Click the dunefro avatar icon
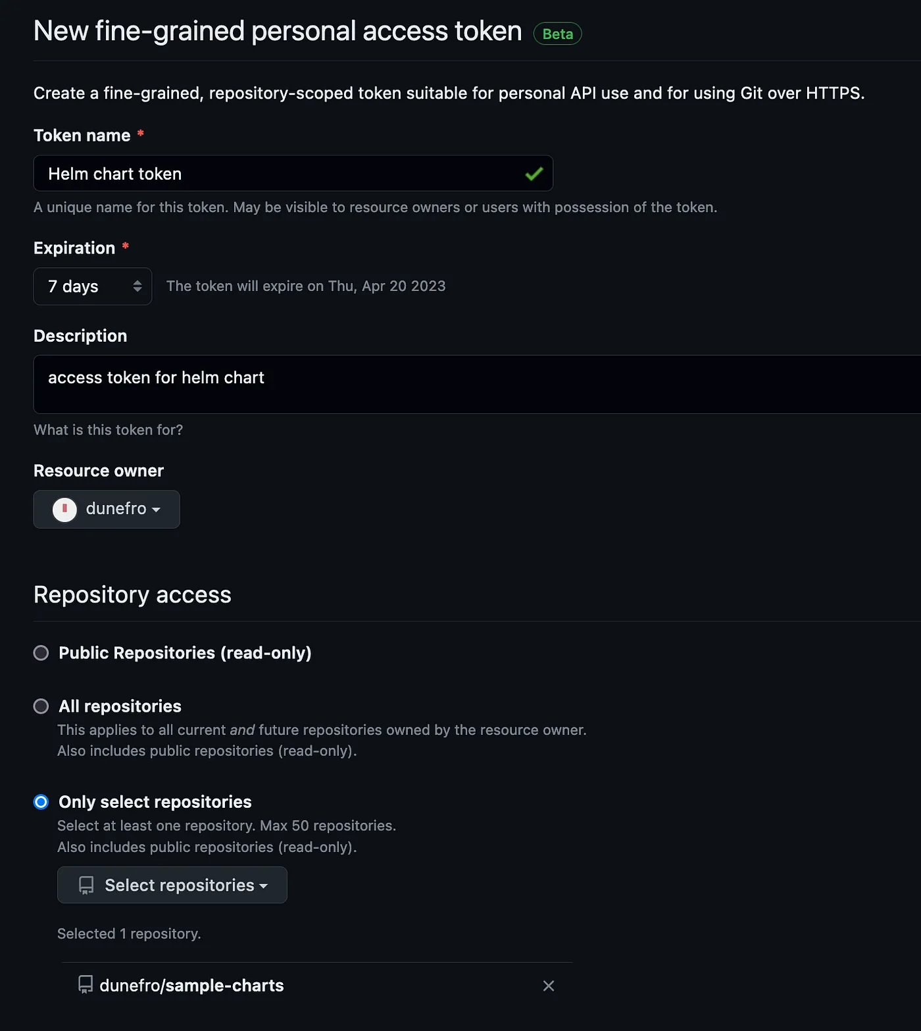921x1031 pixels. [x=64, y=510]
